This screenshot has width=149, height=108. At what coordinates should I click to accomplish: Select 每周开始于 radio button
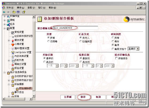113,49
